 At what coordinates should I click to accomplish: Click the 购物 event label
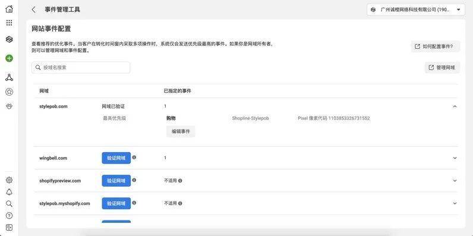(x=171, y=118)
